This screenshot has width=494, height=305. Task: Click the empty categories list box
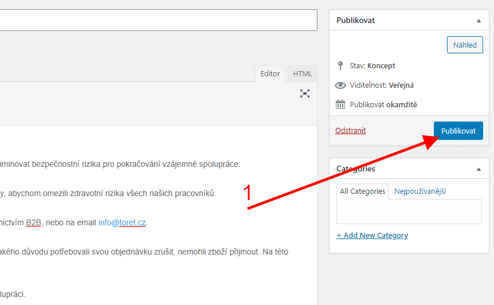[x=409, y=212]
